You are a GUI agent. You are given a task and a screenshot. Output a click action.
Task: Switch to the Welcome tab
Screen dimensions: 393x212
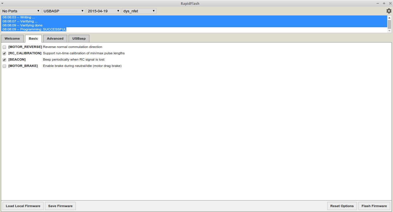click(x=12, y=38)
